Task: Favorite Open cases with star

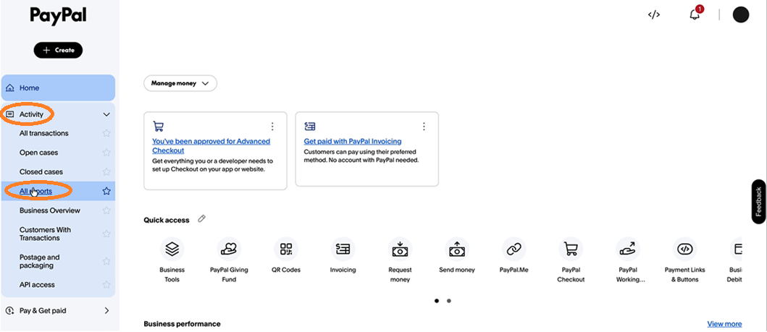Action: (x=106, y=153)
